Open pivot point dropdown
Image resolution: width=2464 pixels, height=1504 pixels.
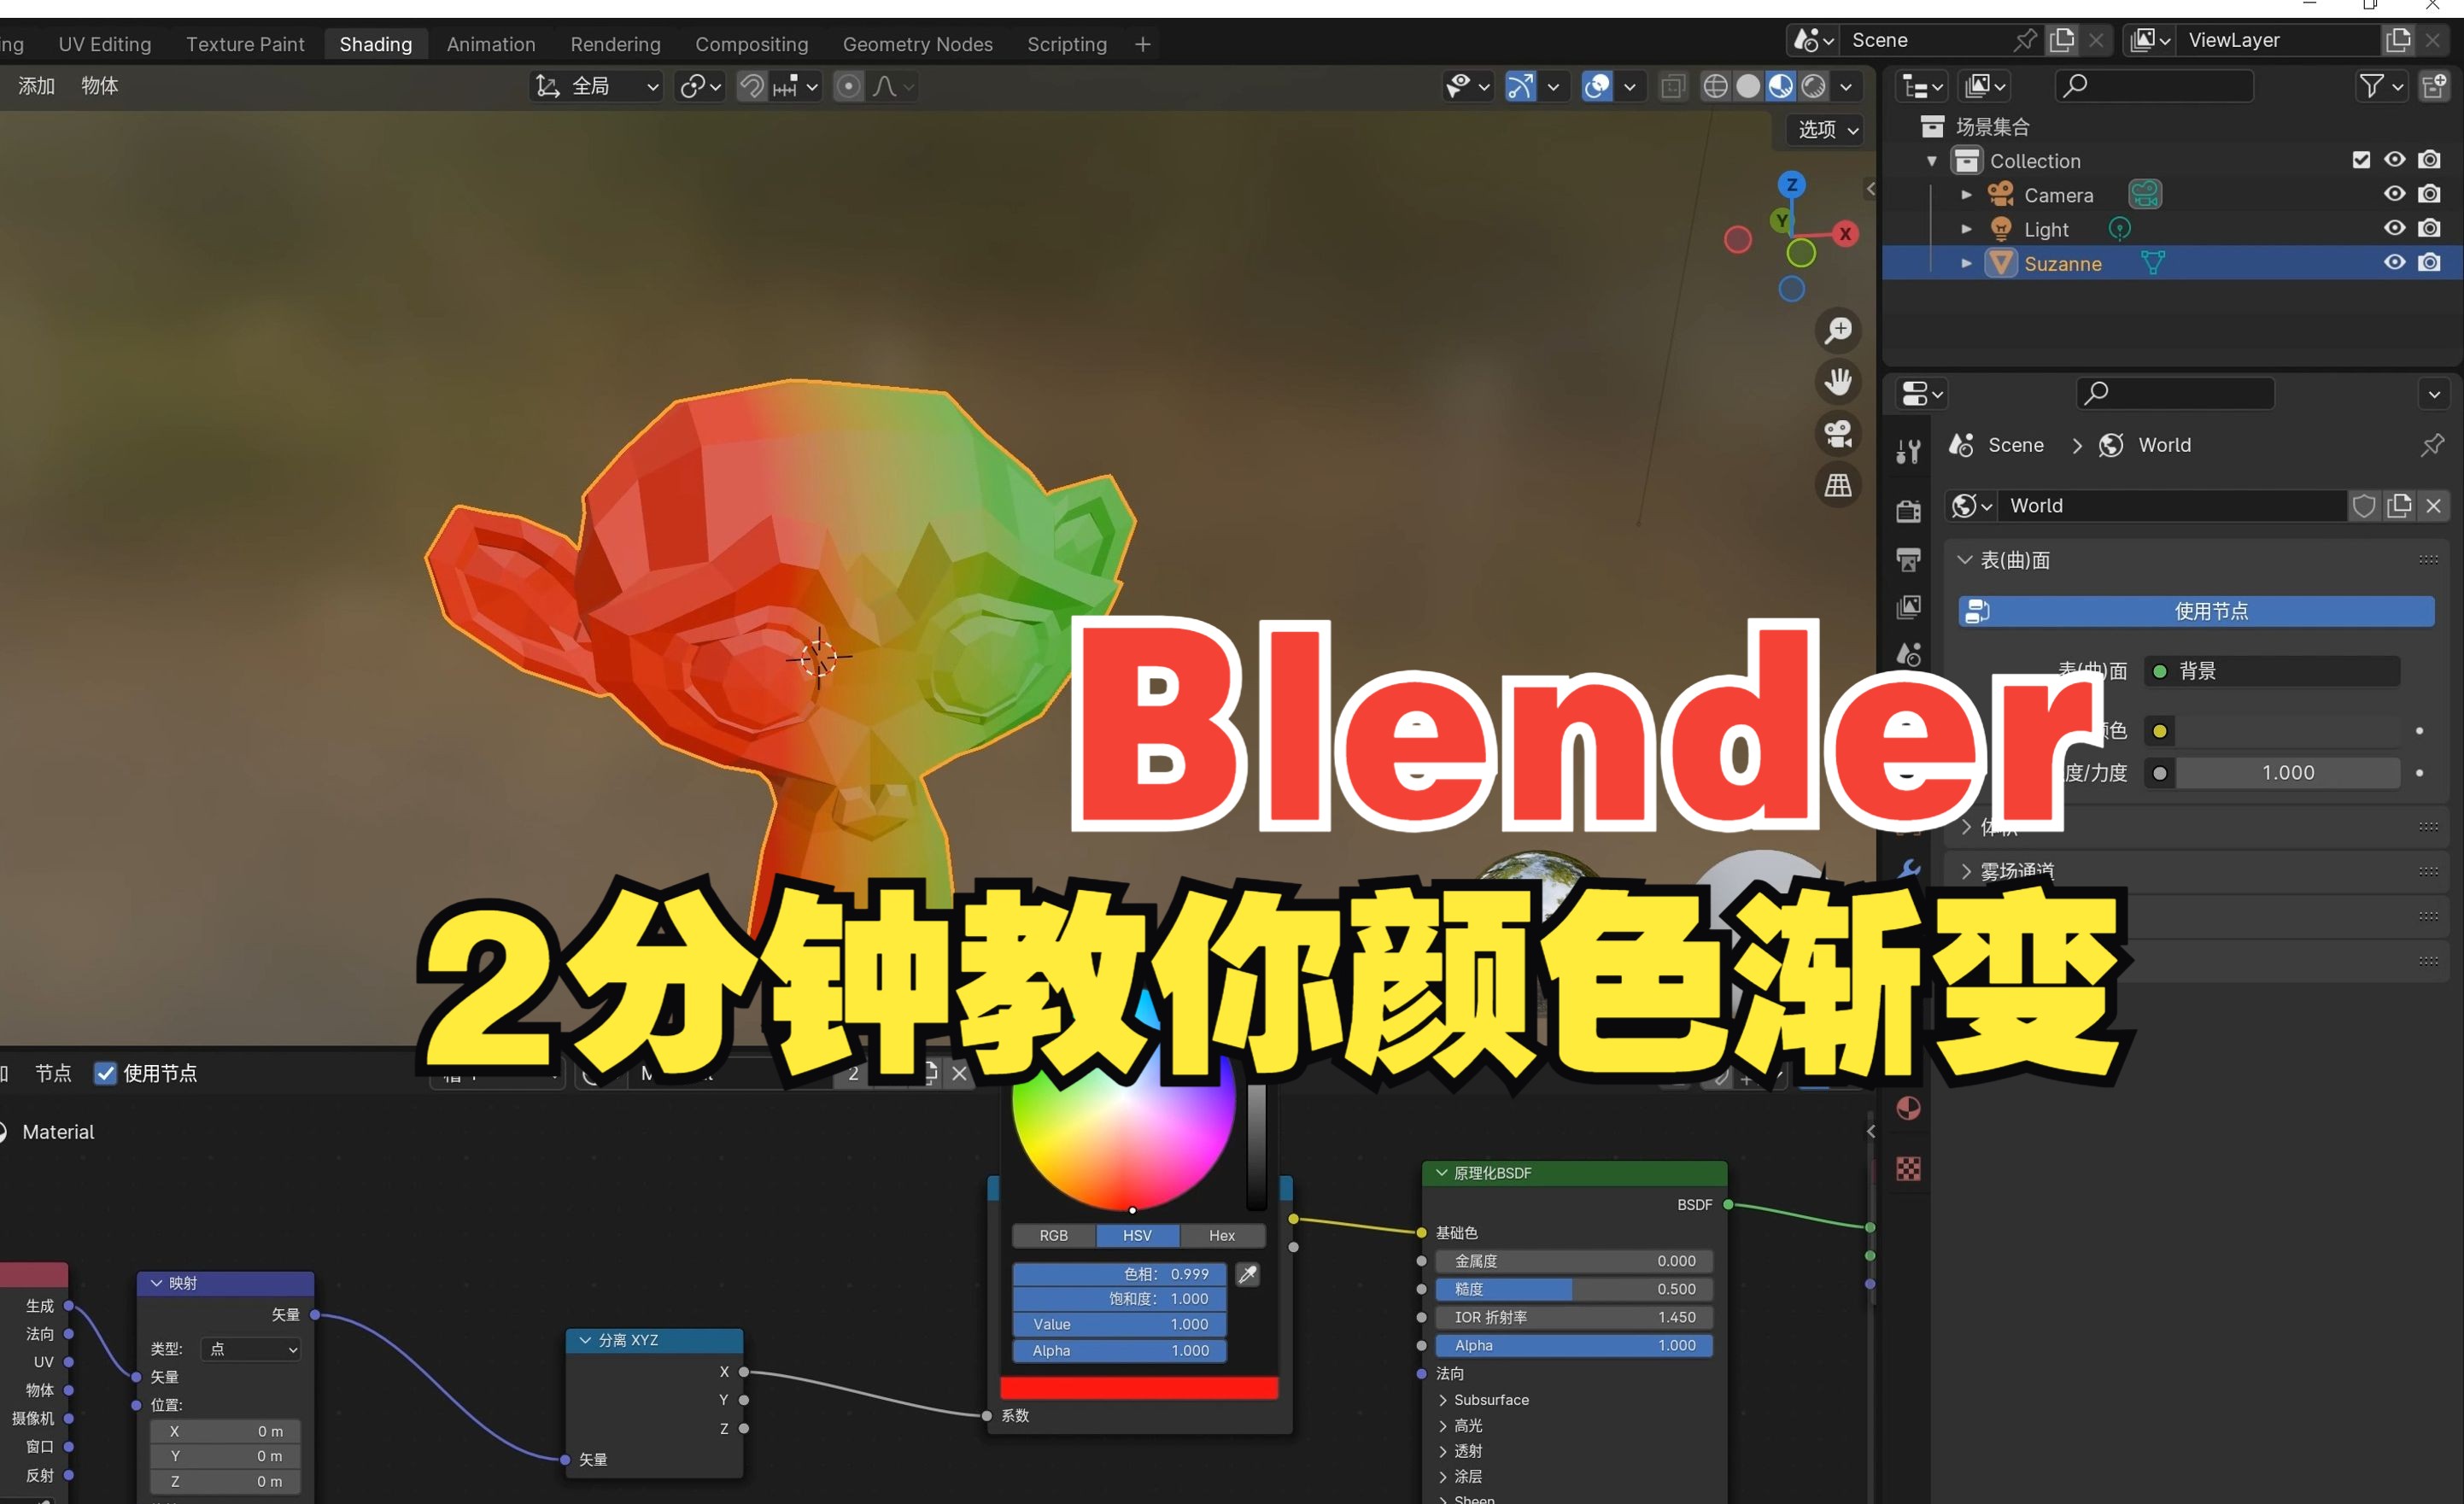pos(700,87)
